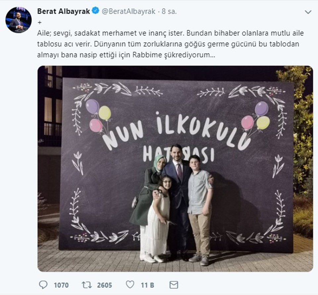Open the @BeratAlbayrak handle link

click(129, 12)
